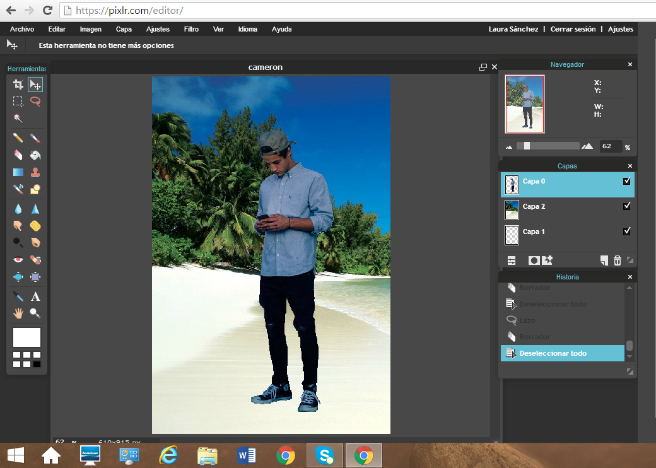Click the Laura Sánchez account link
656x468 pixels.
tap(513, 29)
